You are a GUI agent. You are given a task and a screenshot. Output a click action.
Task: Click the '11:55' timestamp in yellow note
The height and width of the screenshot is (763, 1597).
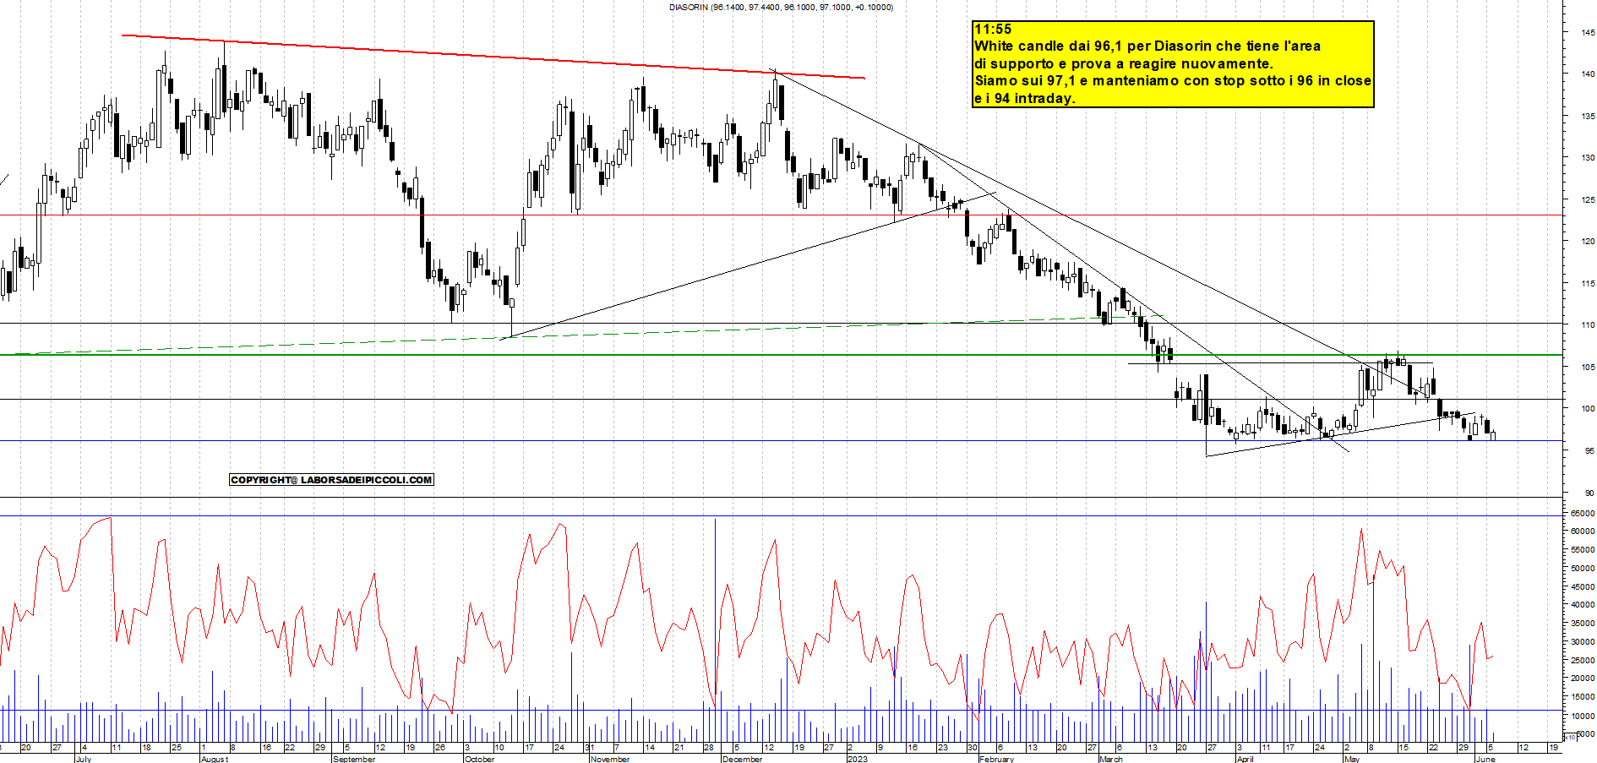(x=993, y=30)
